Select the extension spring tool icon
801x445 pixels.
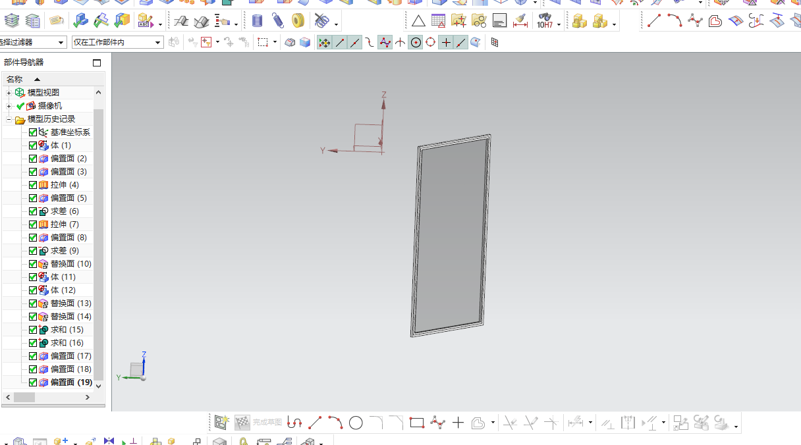pos(278,21)
